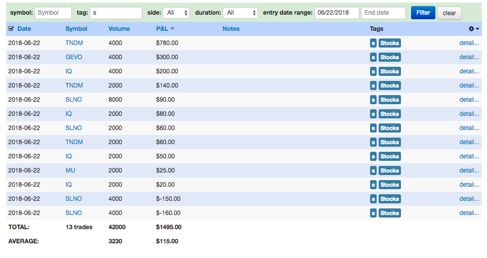Click the s tag in the $200.00 row
Image resolution: width=487 pixels, height=258 pixels.
373,71
